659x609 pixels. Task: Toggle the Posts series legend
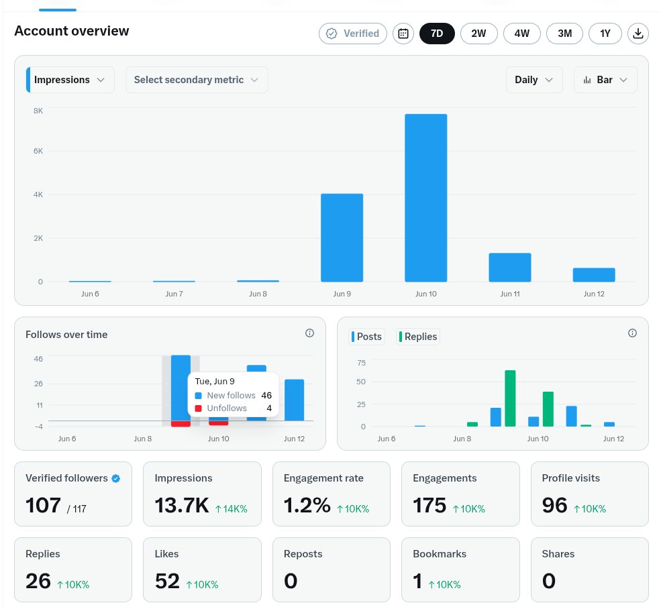pos(366,337)
